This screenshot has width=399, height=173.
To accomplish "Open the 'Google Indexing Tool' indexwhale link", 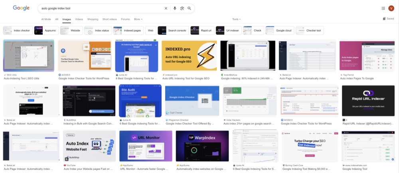I will 355,169.
